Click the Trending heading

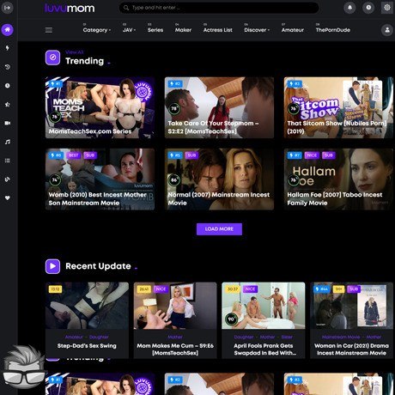click(85, 61)
